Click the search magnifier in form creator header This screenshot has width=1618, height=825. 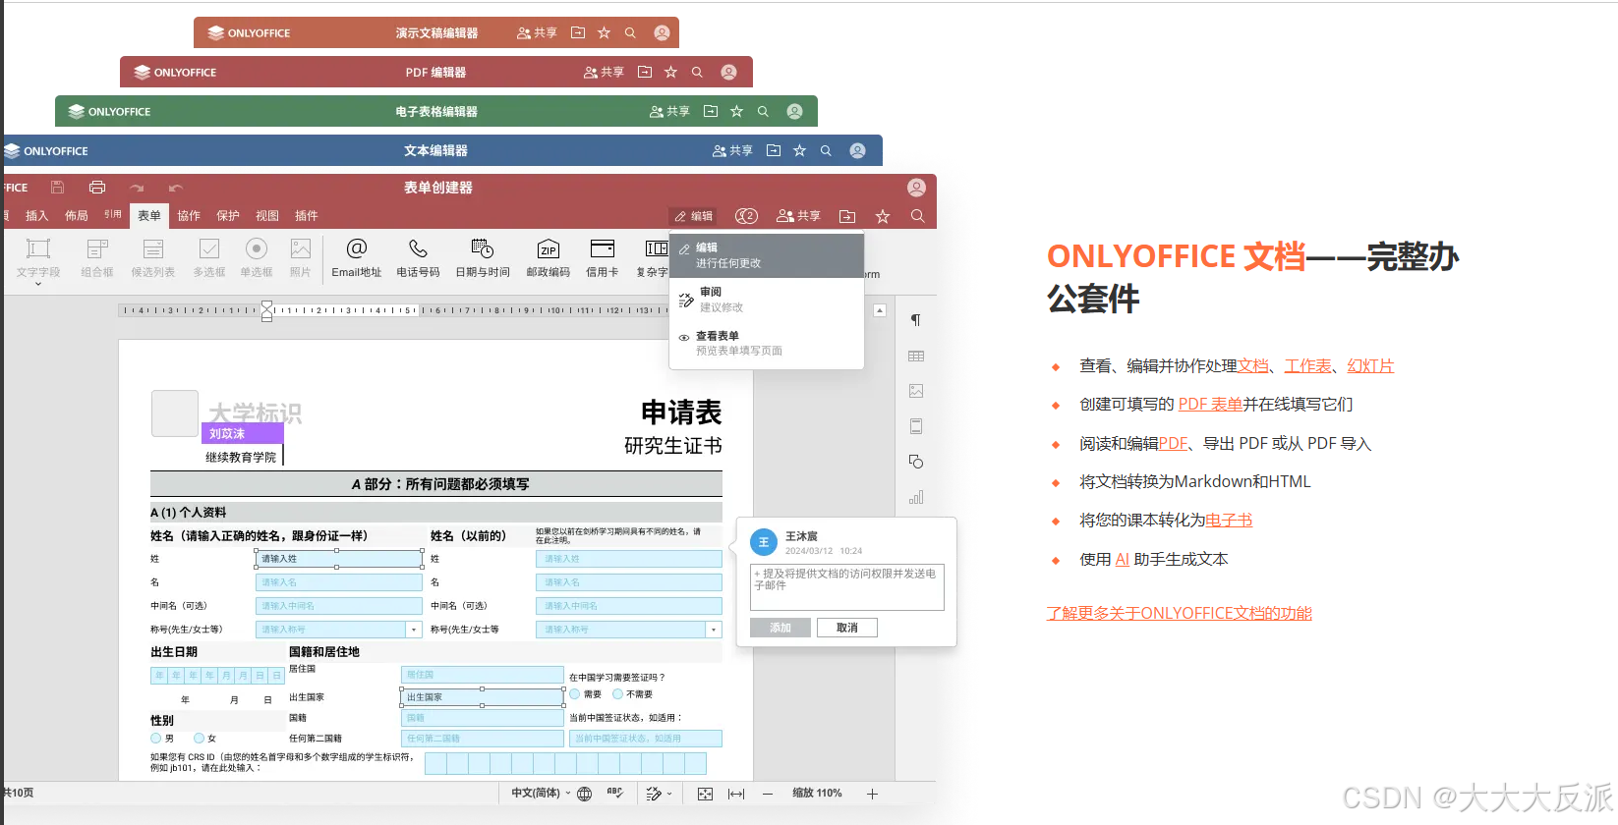point(917,216)
